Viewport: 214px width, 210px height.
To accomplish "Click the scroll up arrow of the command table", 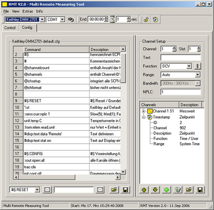I will point(123,49).
